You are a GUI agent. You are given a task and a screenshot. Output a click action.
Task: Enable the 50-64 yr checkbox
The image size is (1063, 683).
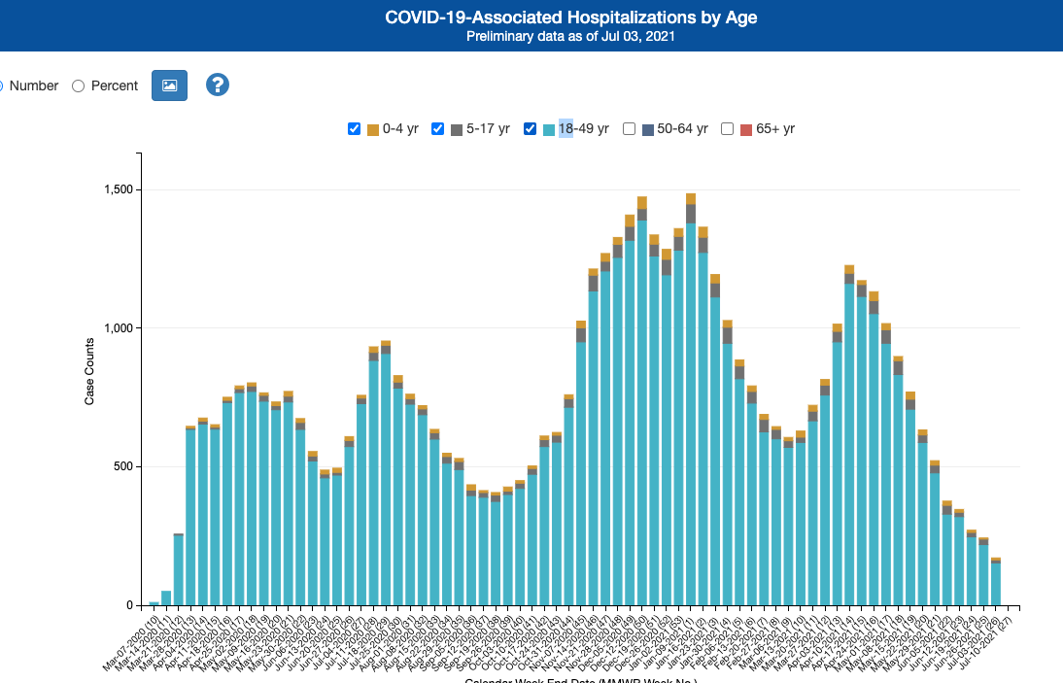click(630, 129)
